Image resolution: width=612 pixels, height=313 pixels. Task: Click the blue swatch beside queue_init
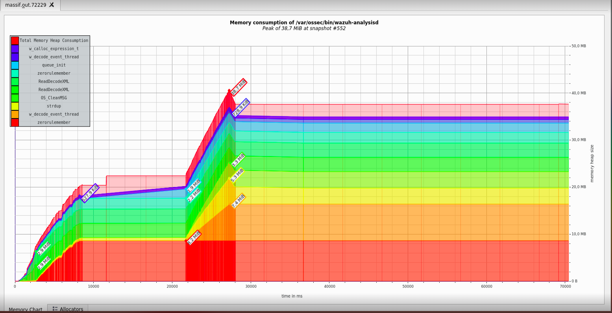pyautogui.click(x=15, y=65)
